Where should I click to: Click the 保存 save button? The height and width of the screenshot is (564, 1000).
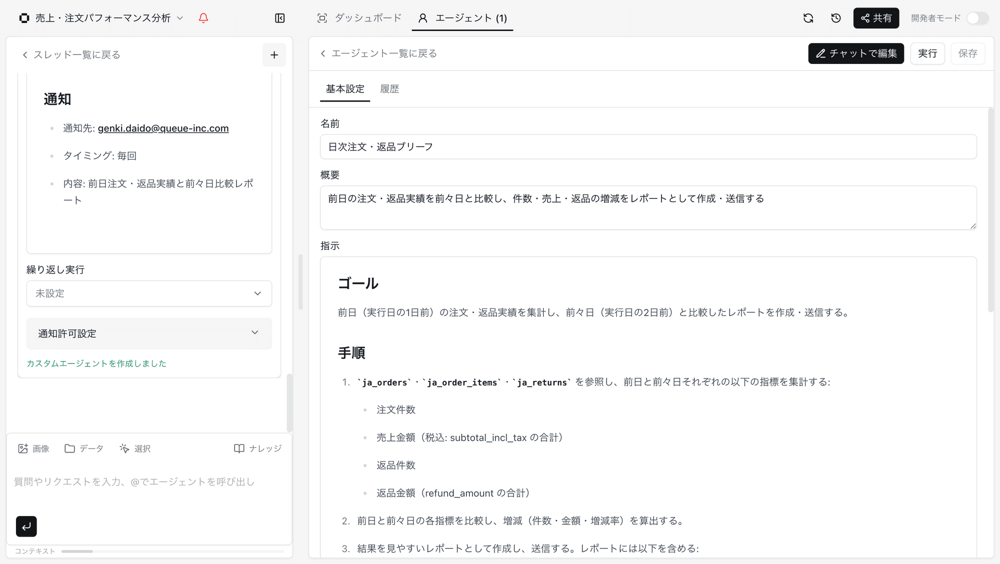click(x=967, y=53)
